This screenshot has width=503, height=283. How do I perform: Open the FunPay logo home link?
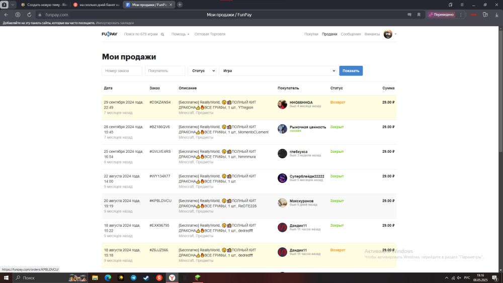coord(109,34)
